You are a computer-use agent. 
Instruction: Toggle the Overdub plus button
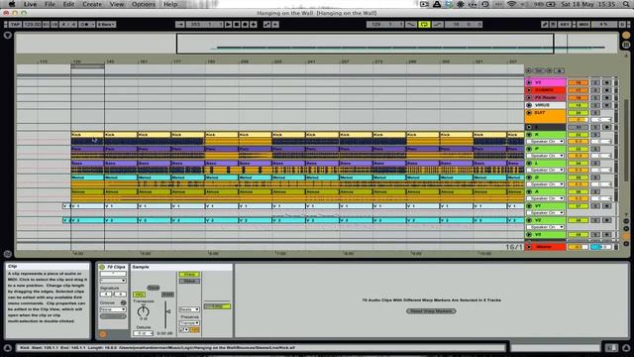254,24
